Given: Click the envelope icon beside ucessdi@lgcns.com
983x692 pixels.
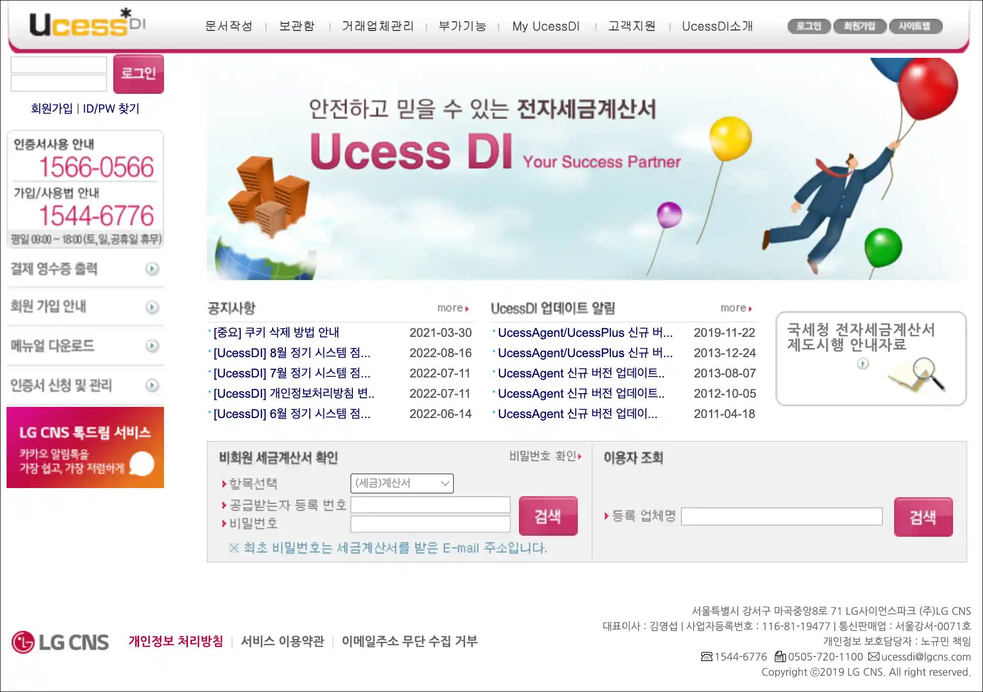Looking at the screenshot, I should coord(874,657).
